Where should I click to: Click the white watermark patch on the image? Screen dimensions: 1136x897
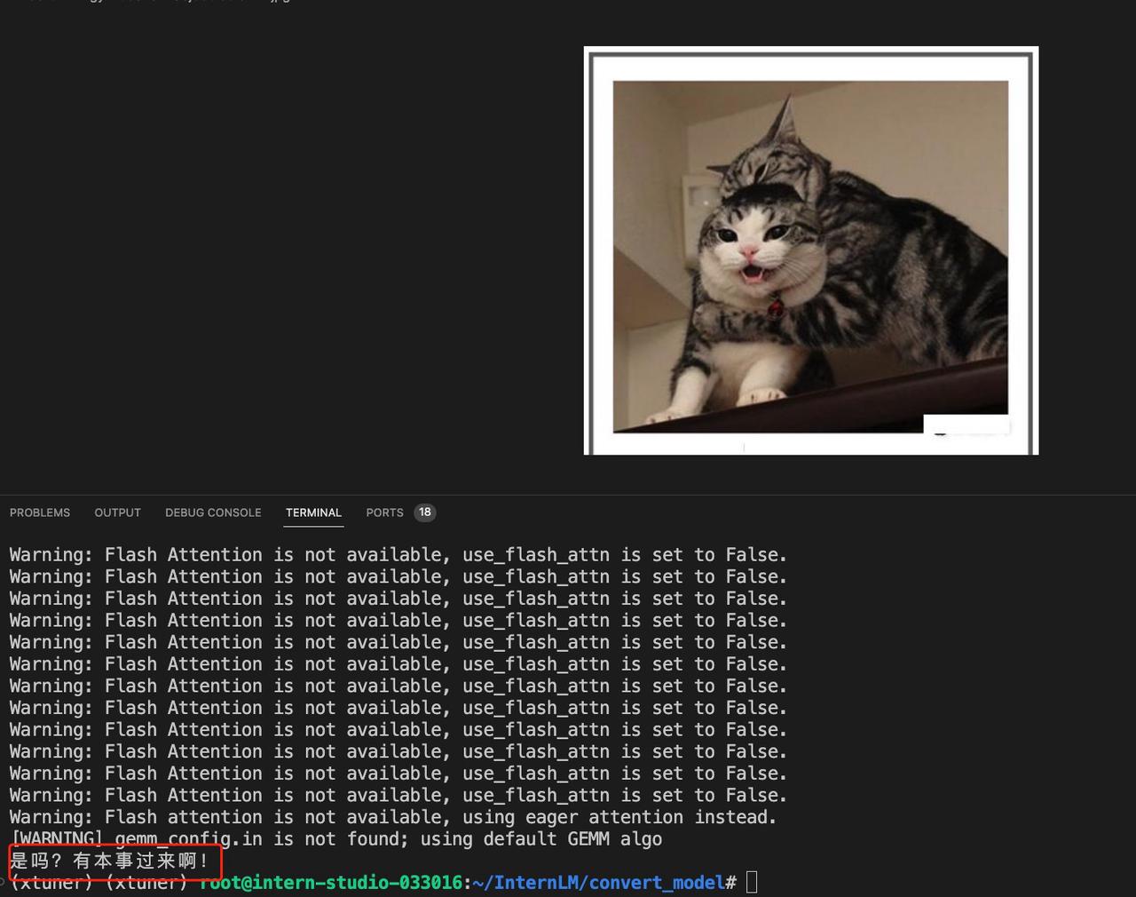(x=966, y=425)
